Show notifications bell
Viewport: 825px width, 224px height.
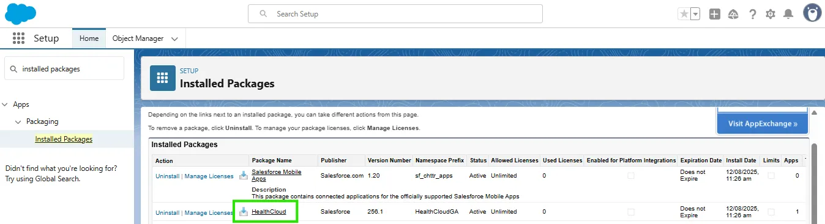(x=789, y=14)
